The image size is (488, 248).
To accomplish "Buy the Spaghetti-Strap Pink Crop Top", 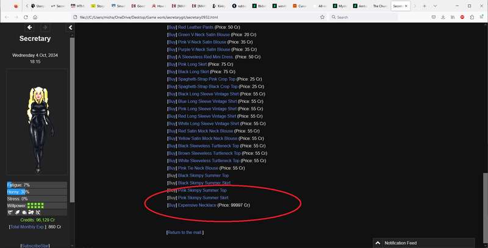I will [172, 79].
